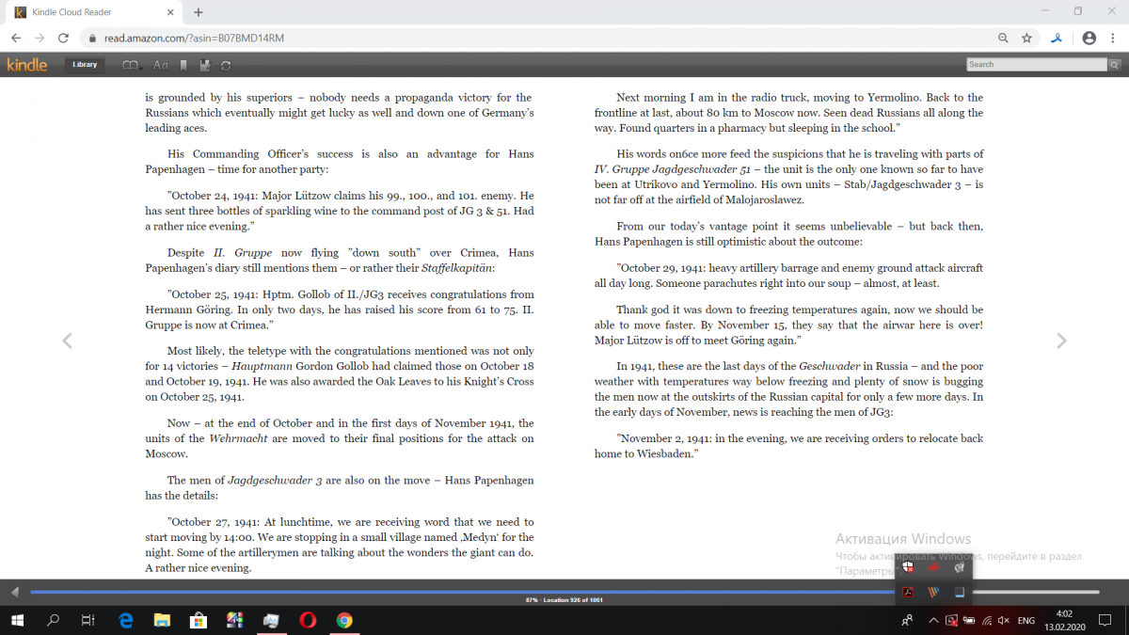The width and height of the screenshot is (1129, 635).
Task: Toggle bookmark for this page
Action: click(183, 65)
